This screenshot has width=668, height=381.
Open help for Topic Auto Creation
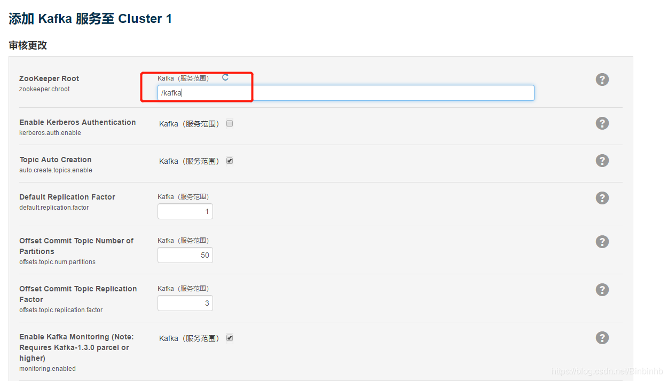click(602, 161)
